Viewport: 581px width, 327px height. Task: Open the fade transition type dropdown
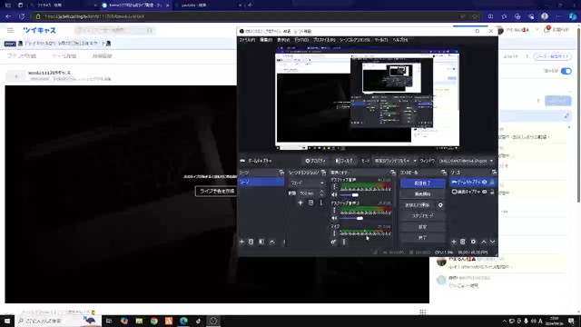coord(307,183)
